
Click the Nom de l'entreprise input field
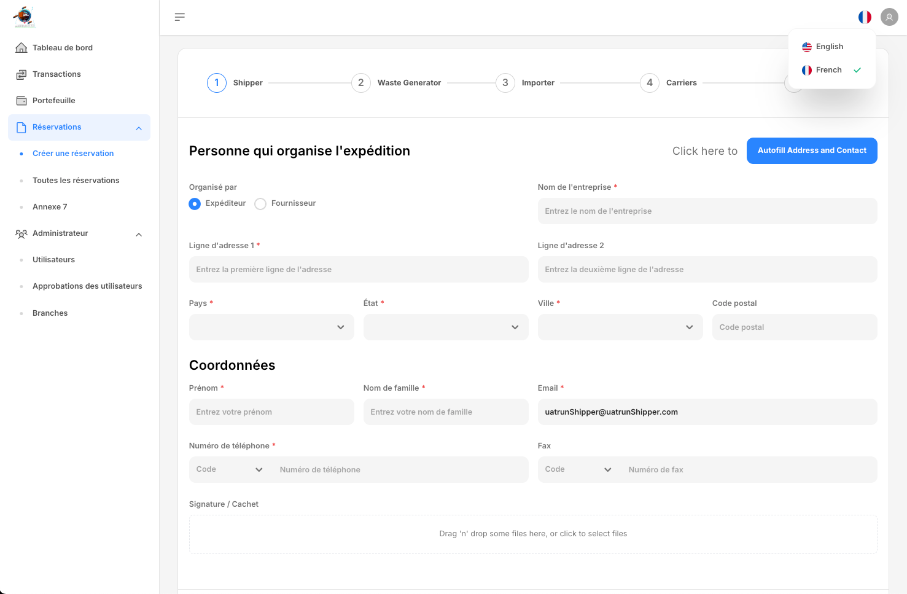[707, 211]
